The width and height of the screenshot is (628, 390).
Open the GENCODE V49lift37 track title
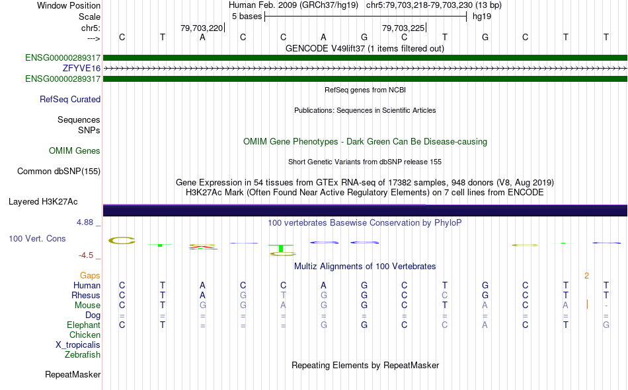[x=364, y=48]
